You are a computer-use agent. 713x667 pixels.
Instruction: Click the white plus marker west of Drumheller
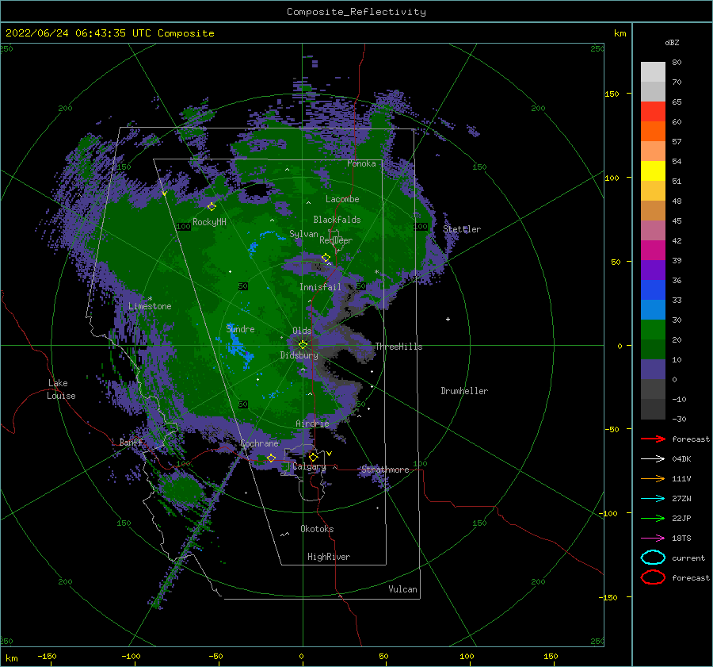[448, 319]
